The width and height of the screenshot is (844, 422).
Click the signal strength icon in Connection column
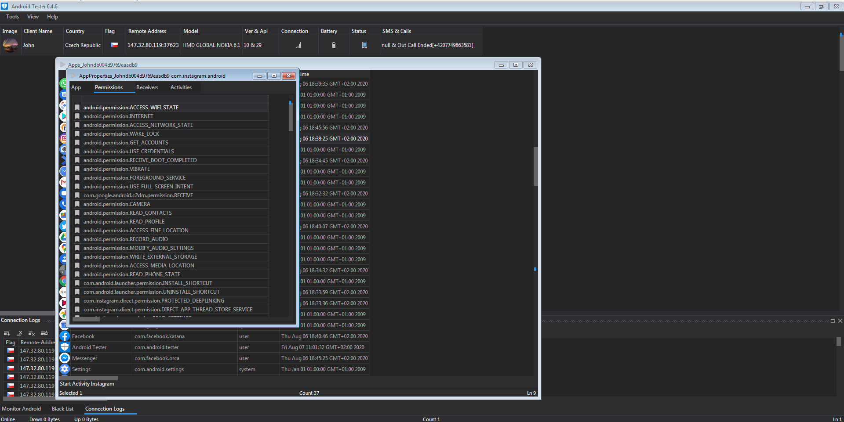point(299,45)
